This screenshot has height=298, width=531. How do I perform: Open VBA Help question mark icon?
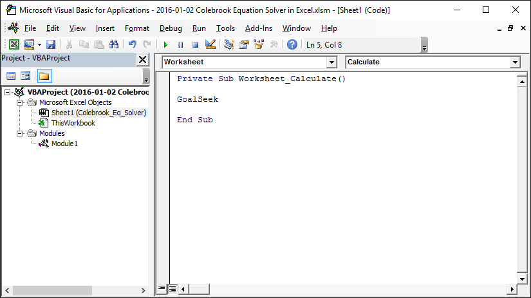pos(292,44)
